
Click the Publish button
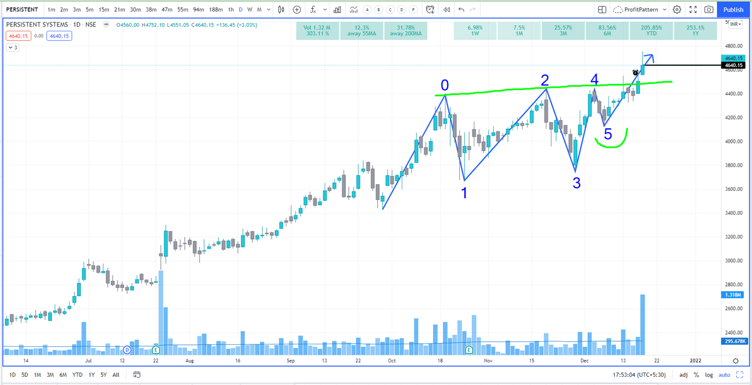[733, 9]
